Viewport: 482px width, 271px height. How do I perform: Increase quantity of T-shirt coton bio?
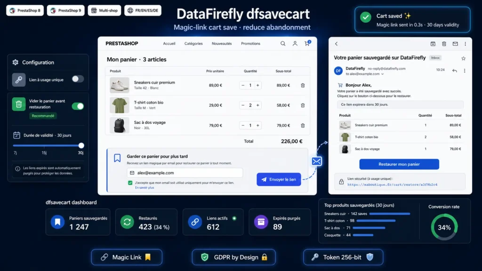pyautogui.click(x=257, y=105)
